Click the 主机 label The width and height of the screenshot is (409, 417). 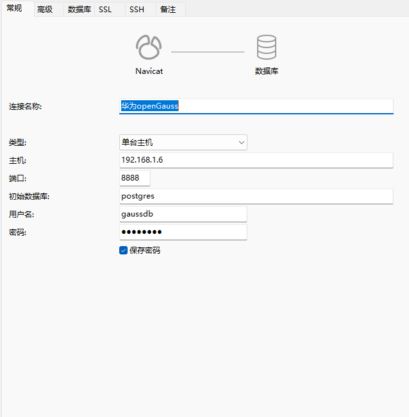click(x=17, y=161)
